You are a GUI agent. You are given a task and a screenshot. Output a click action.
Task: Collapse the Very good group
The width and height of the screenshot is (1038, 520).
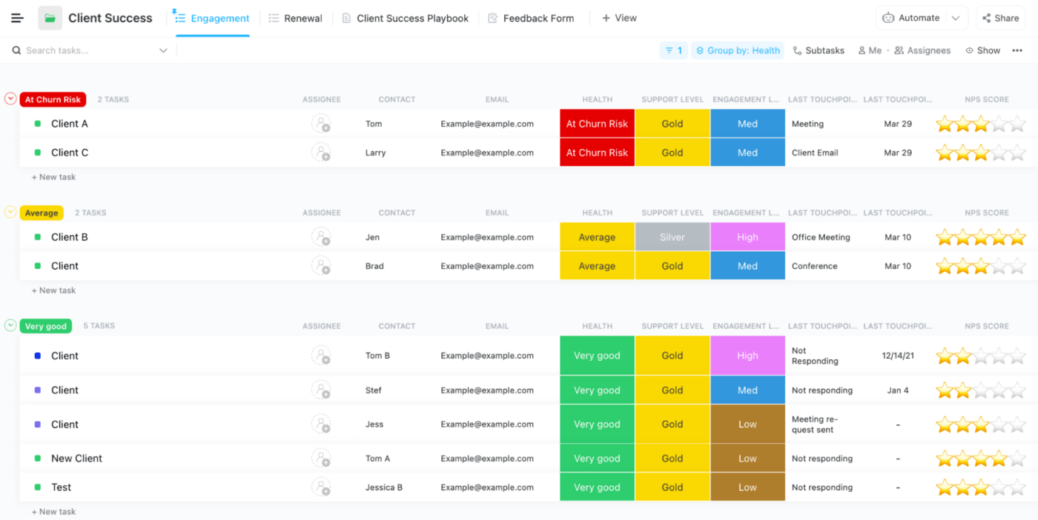[10, 325]
